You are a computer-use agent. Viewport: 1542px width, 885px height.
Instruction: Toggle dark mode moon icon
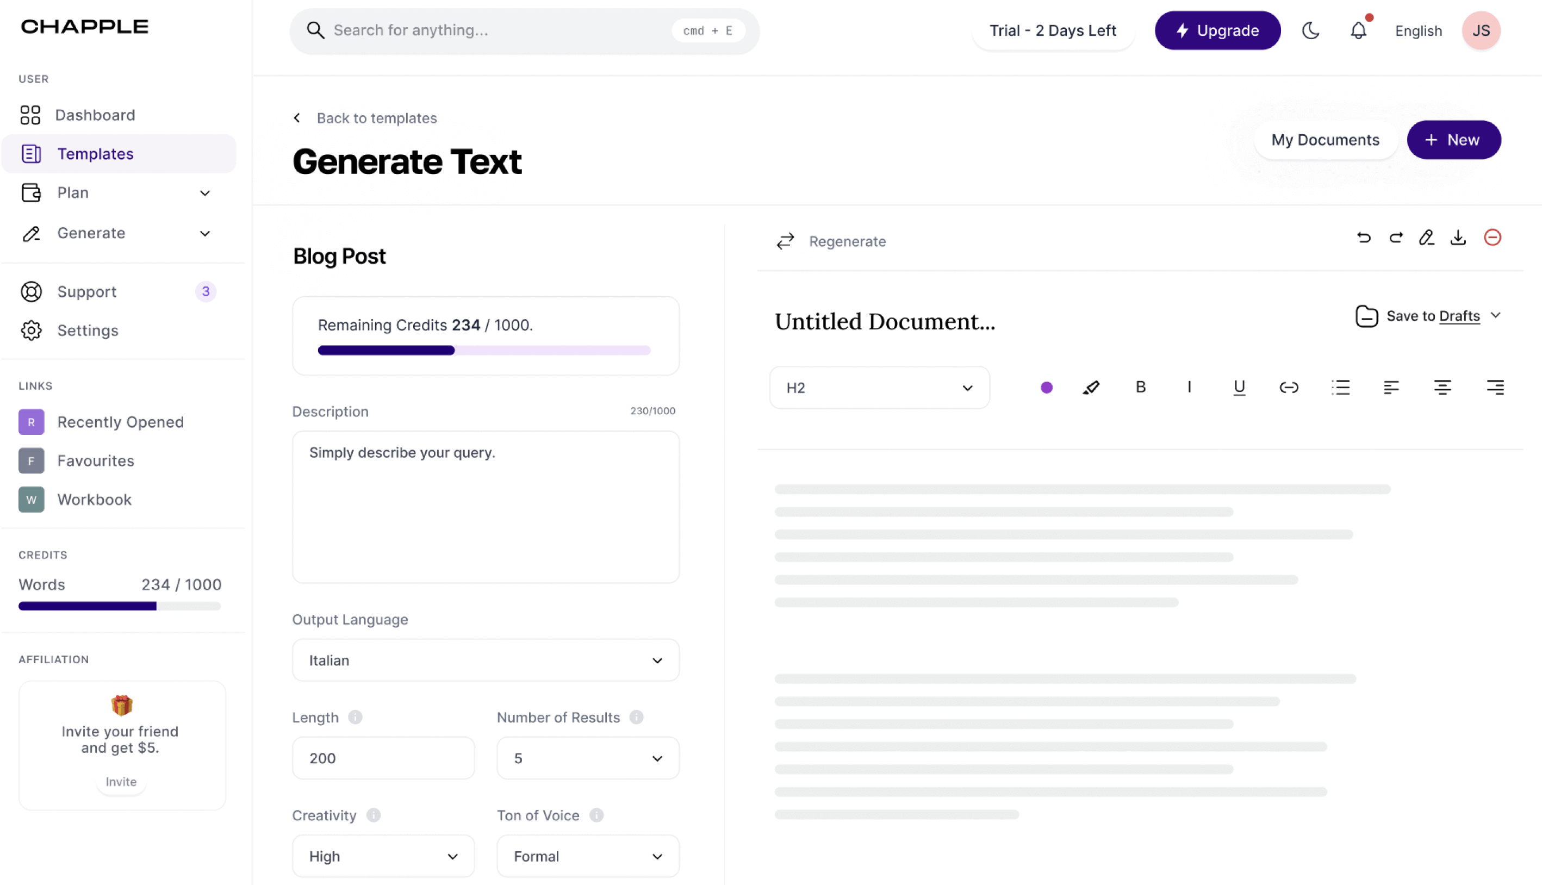[x=1310, y=30]
